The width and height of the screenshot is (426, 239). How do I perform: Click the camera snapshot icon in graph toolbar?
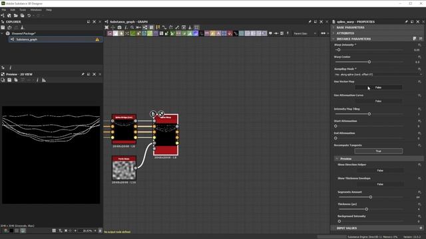point(119,27)
